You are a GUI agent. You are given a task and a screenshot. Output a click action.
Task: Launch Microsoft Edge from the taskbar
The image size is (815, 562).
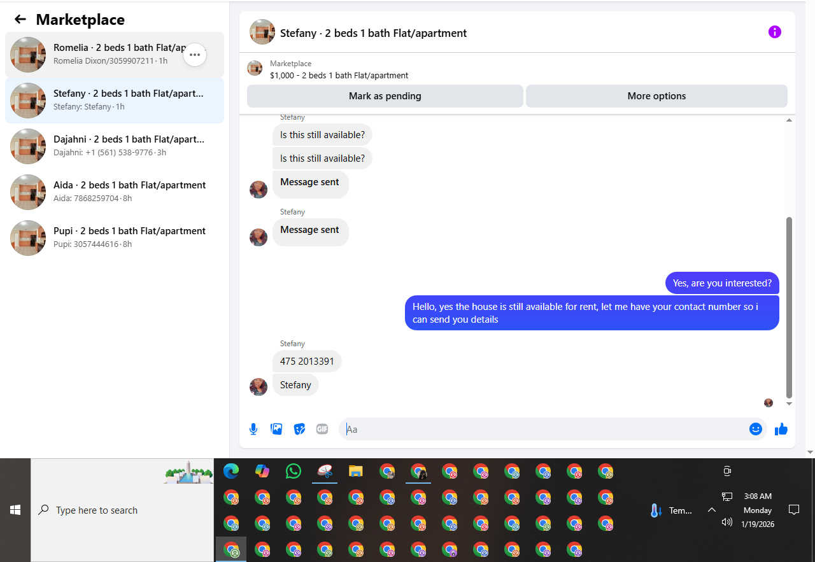230,472
